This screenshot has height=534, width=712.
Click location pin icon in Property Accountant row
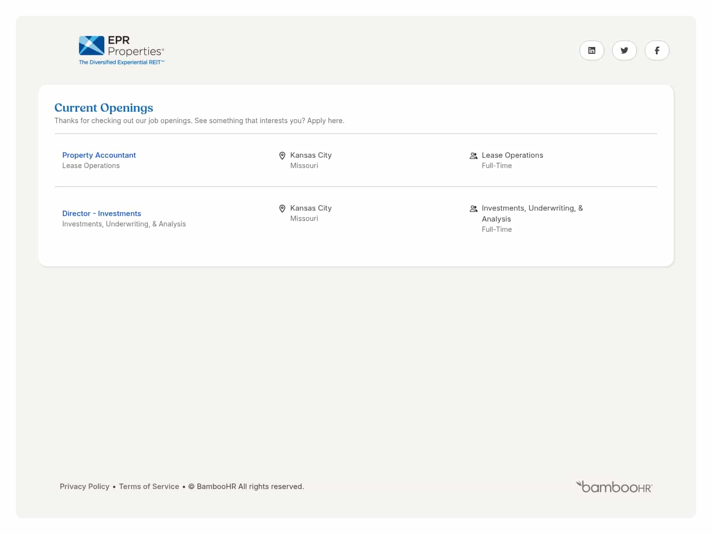coord(282,156)
